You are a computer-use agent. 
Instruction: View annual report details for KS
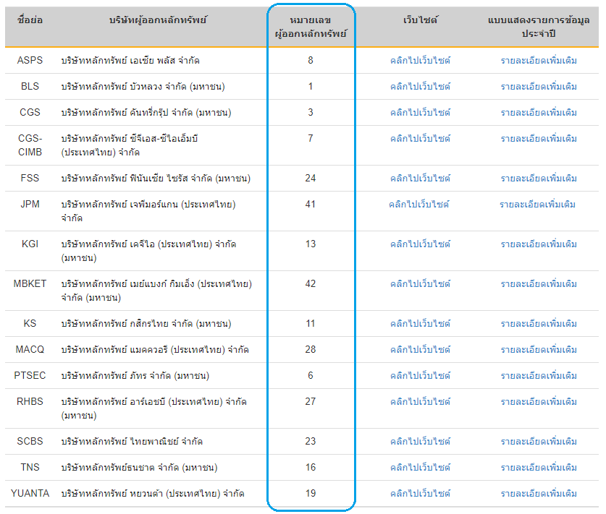pos(539,324)
